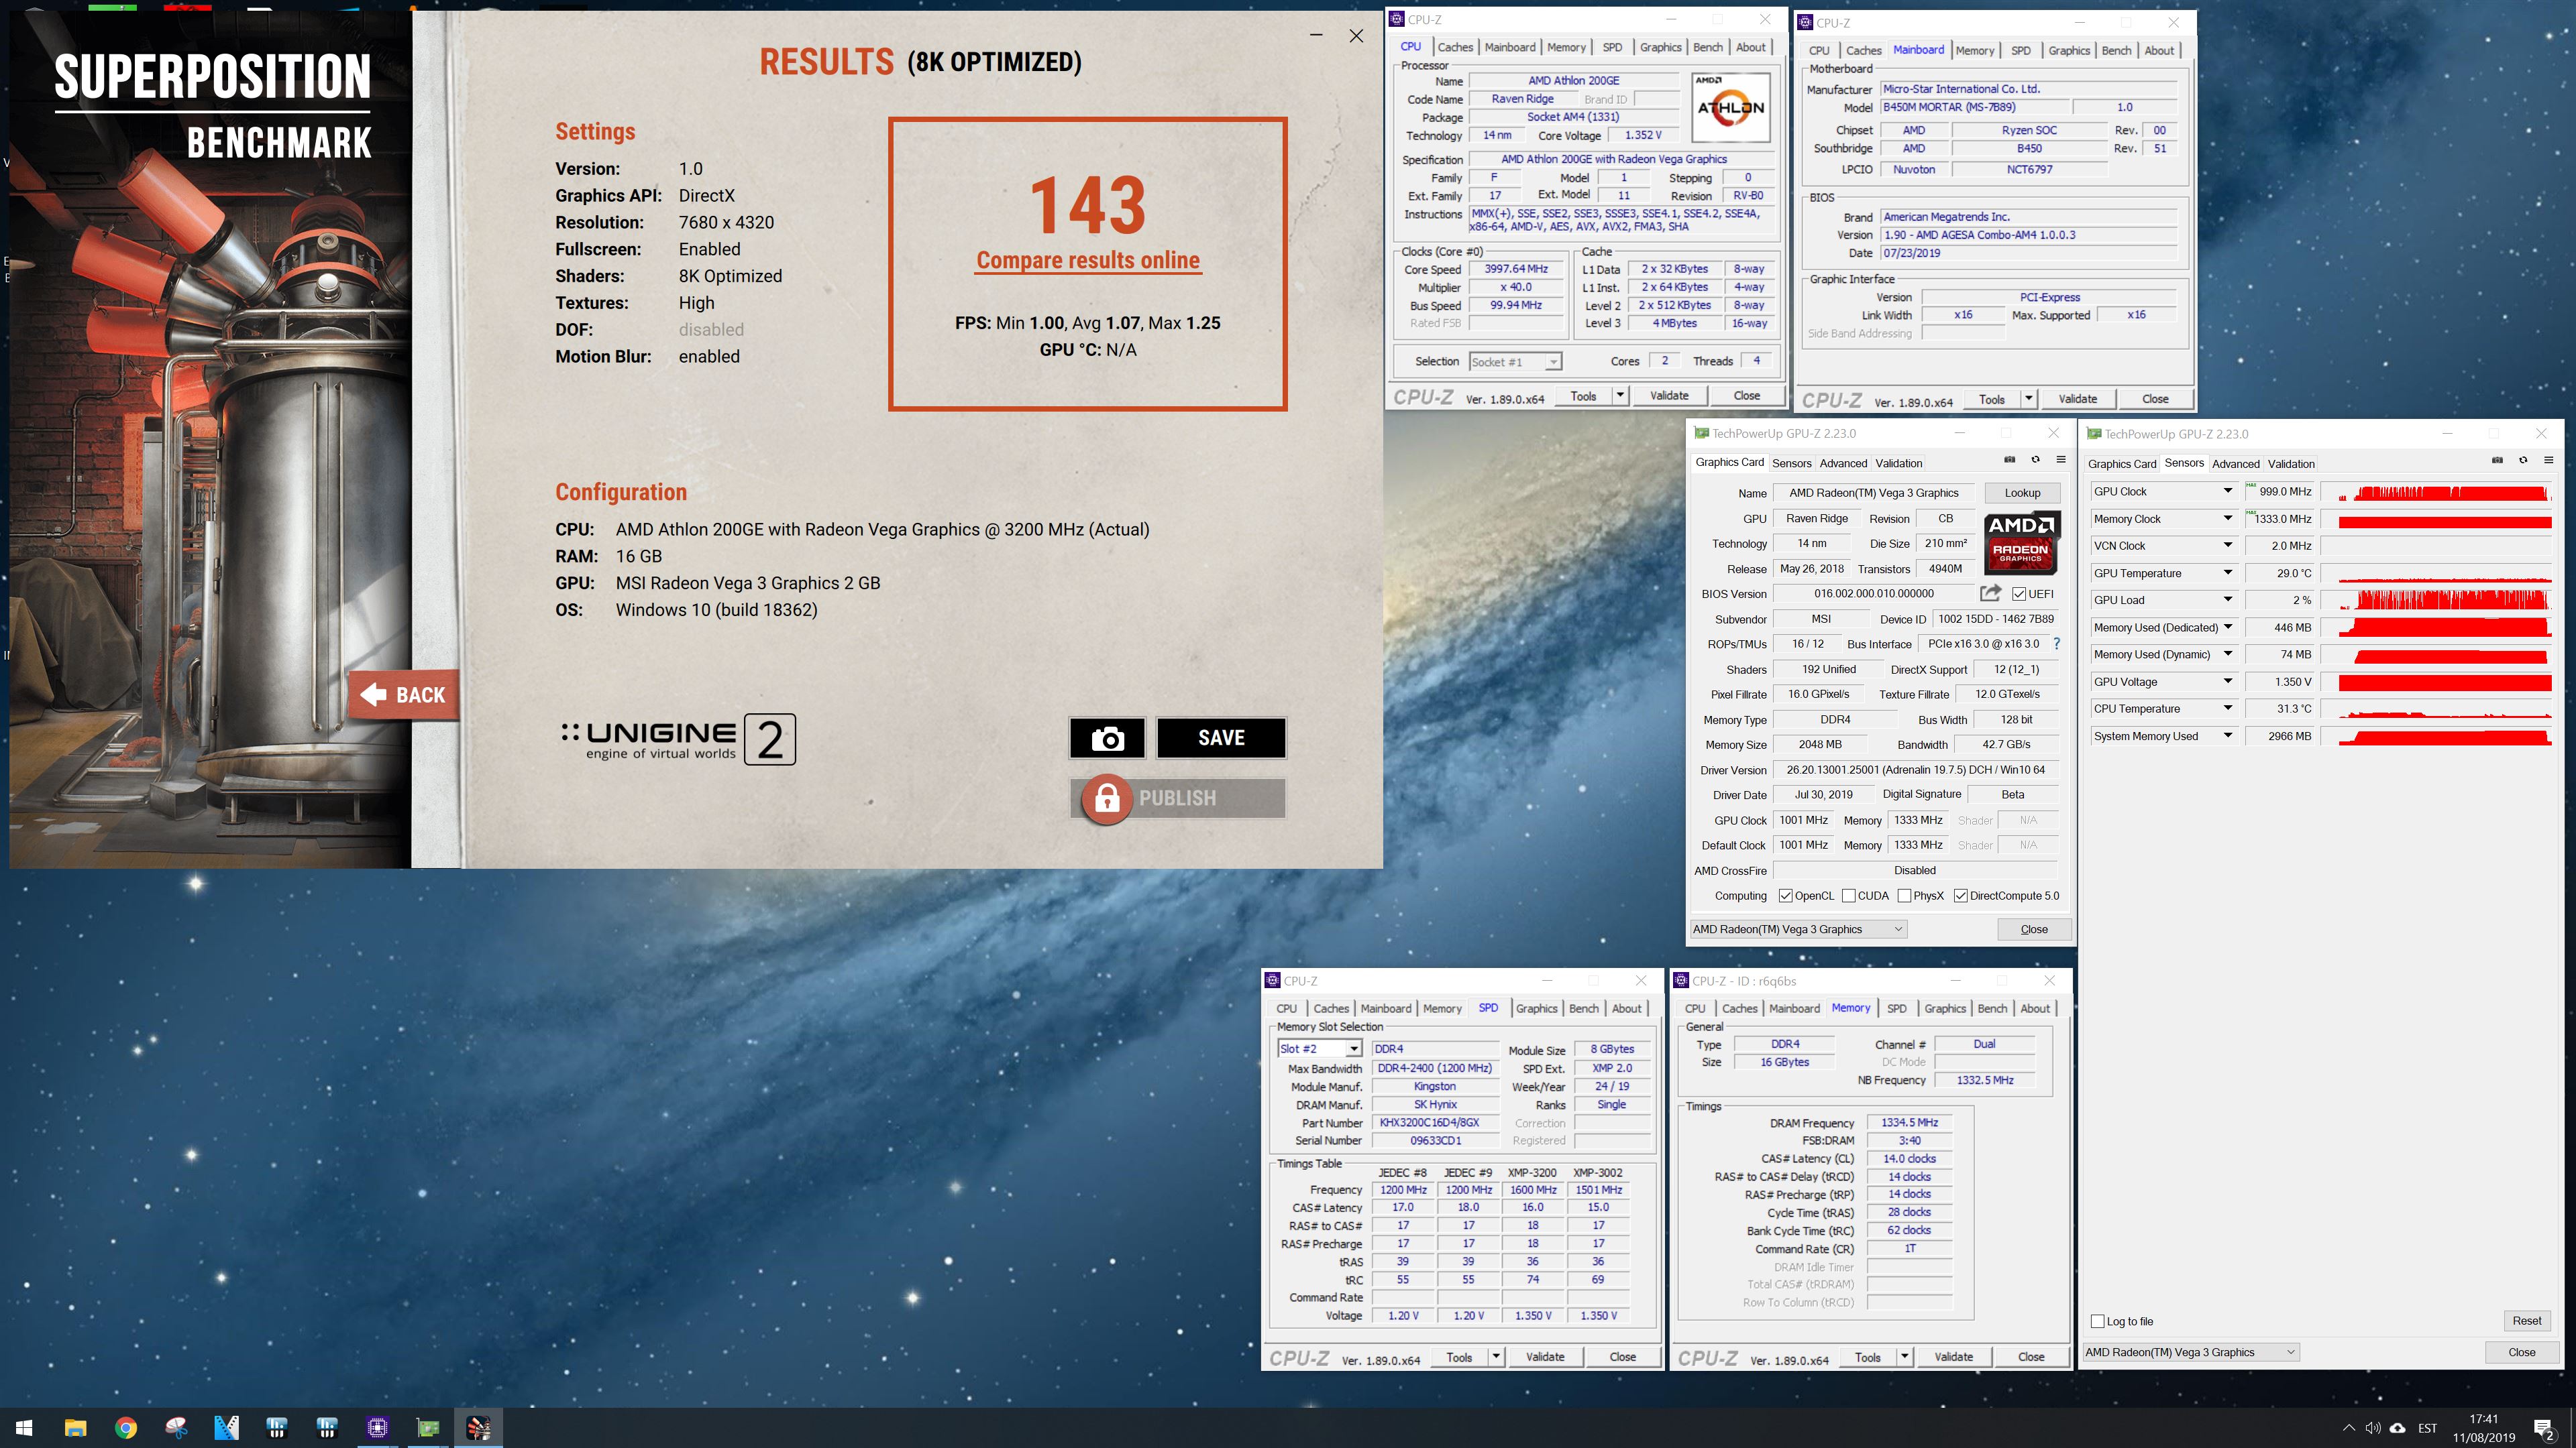
Task: Open the Memory Clock sensor dropdown
Action: pos(2228,519)
